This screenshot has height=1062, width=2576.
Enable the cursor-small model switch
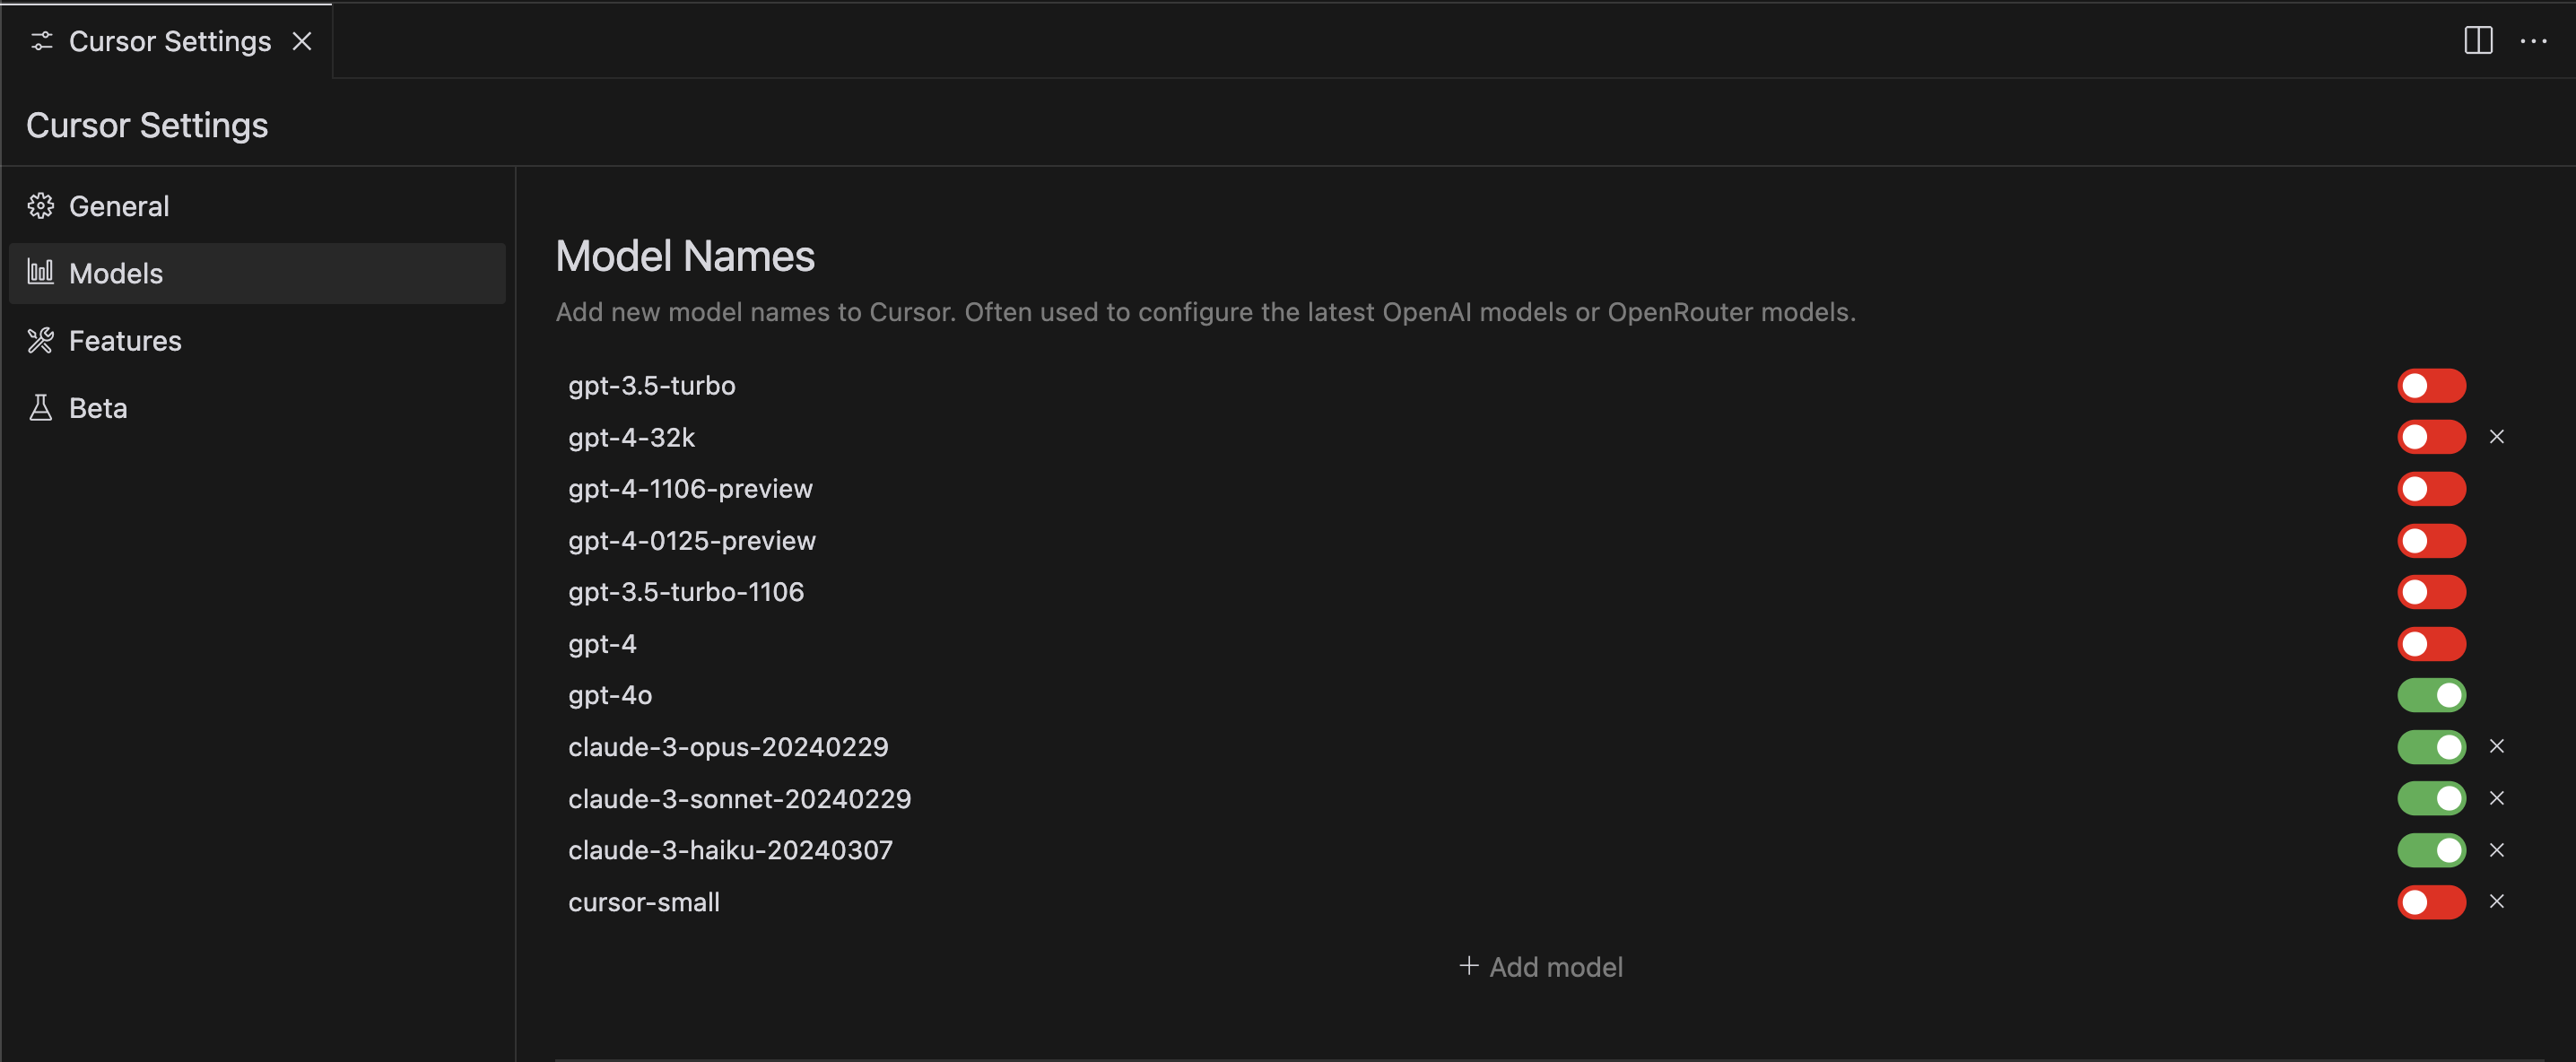pyautogui.click(x=2431, y=902)
